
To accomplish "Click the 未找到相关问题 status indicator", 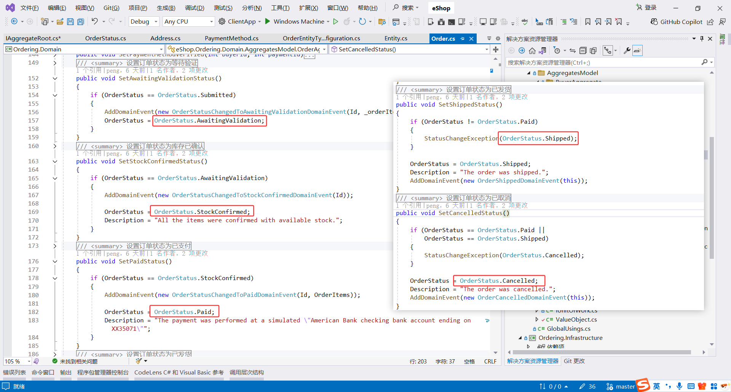I will coord(75,362).
